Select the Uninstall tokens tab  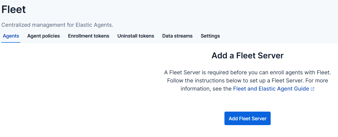[136, 36]
